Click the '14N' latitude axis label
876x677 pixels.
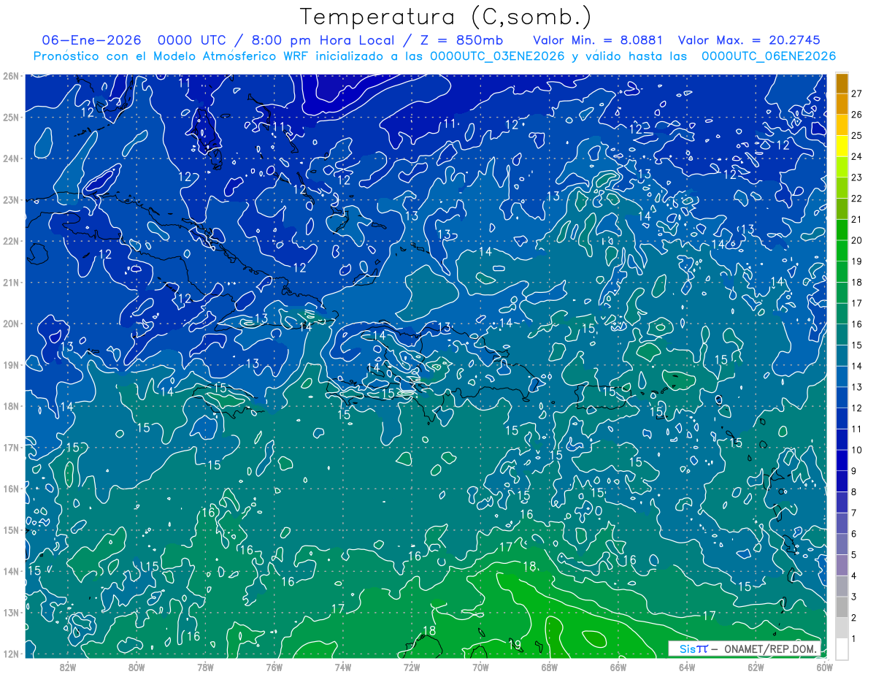pyautogui.click(x=11, y=571)
